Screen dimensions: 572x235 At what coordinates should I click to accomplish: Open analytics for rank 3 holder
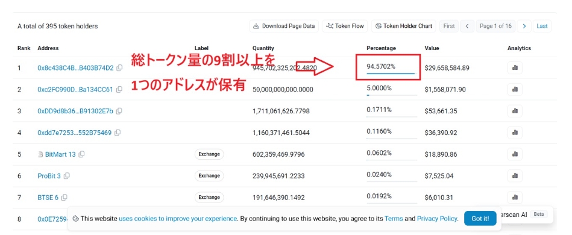pos(515,111)
